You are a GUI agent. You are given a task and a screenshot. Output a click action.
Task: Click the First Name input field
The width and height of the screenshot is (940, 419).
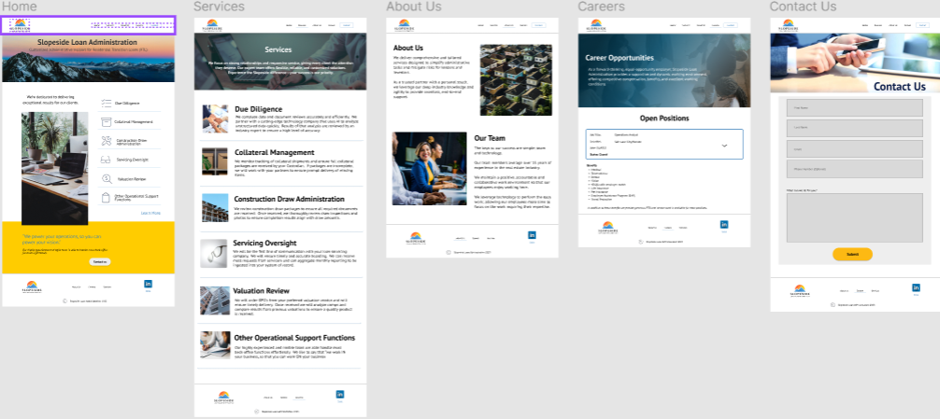pyautogui.click(x=854, y=108)
